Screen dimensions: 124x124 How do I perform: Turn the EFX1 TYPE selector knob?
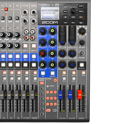tap(62, 42)
